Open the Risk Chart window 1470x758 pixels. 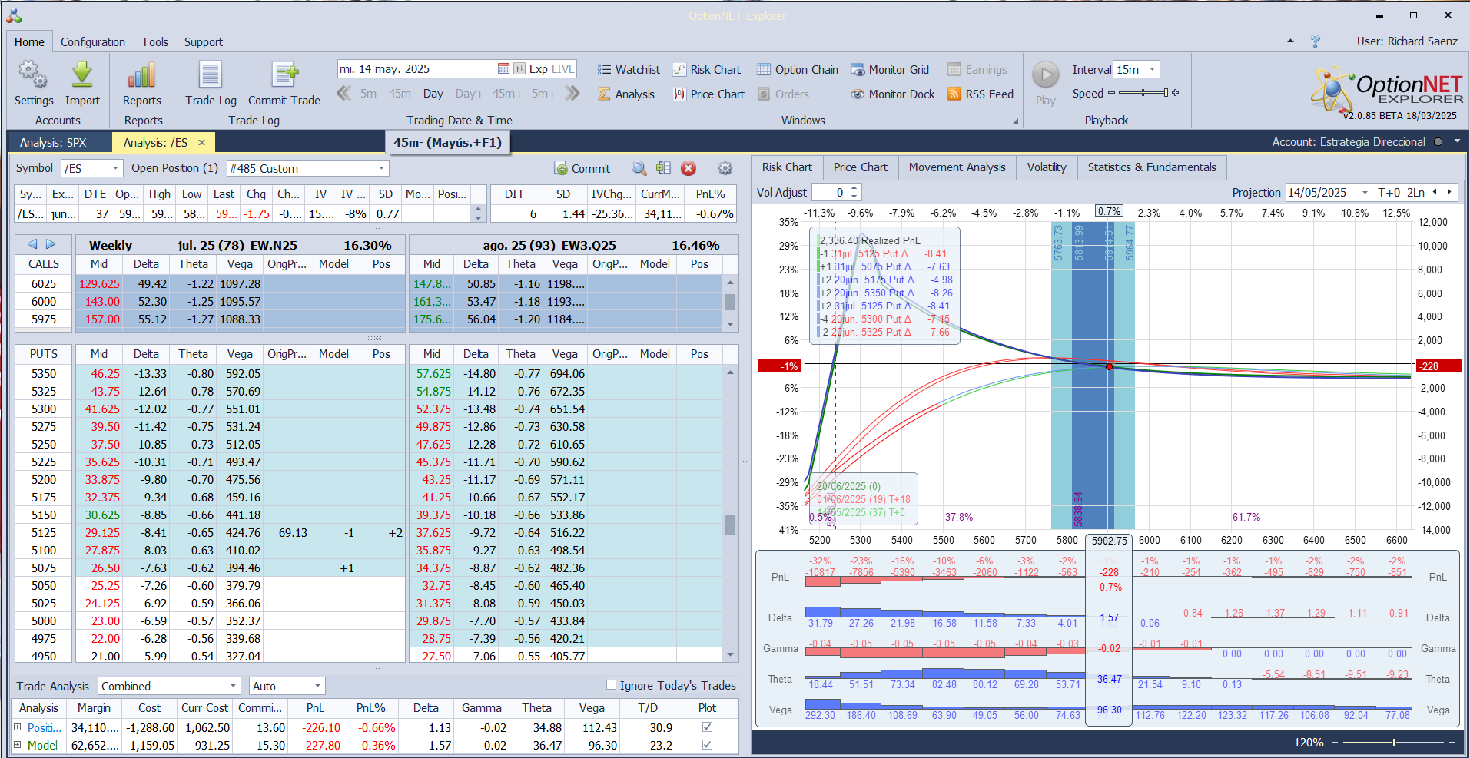[707, 70]
